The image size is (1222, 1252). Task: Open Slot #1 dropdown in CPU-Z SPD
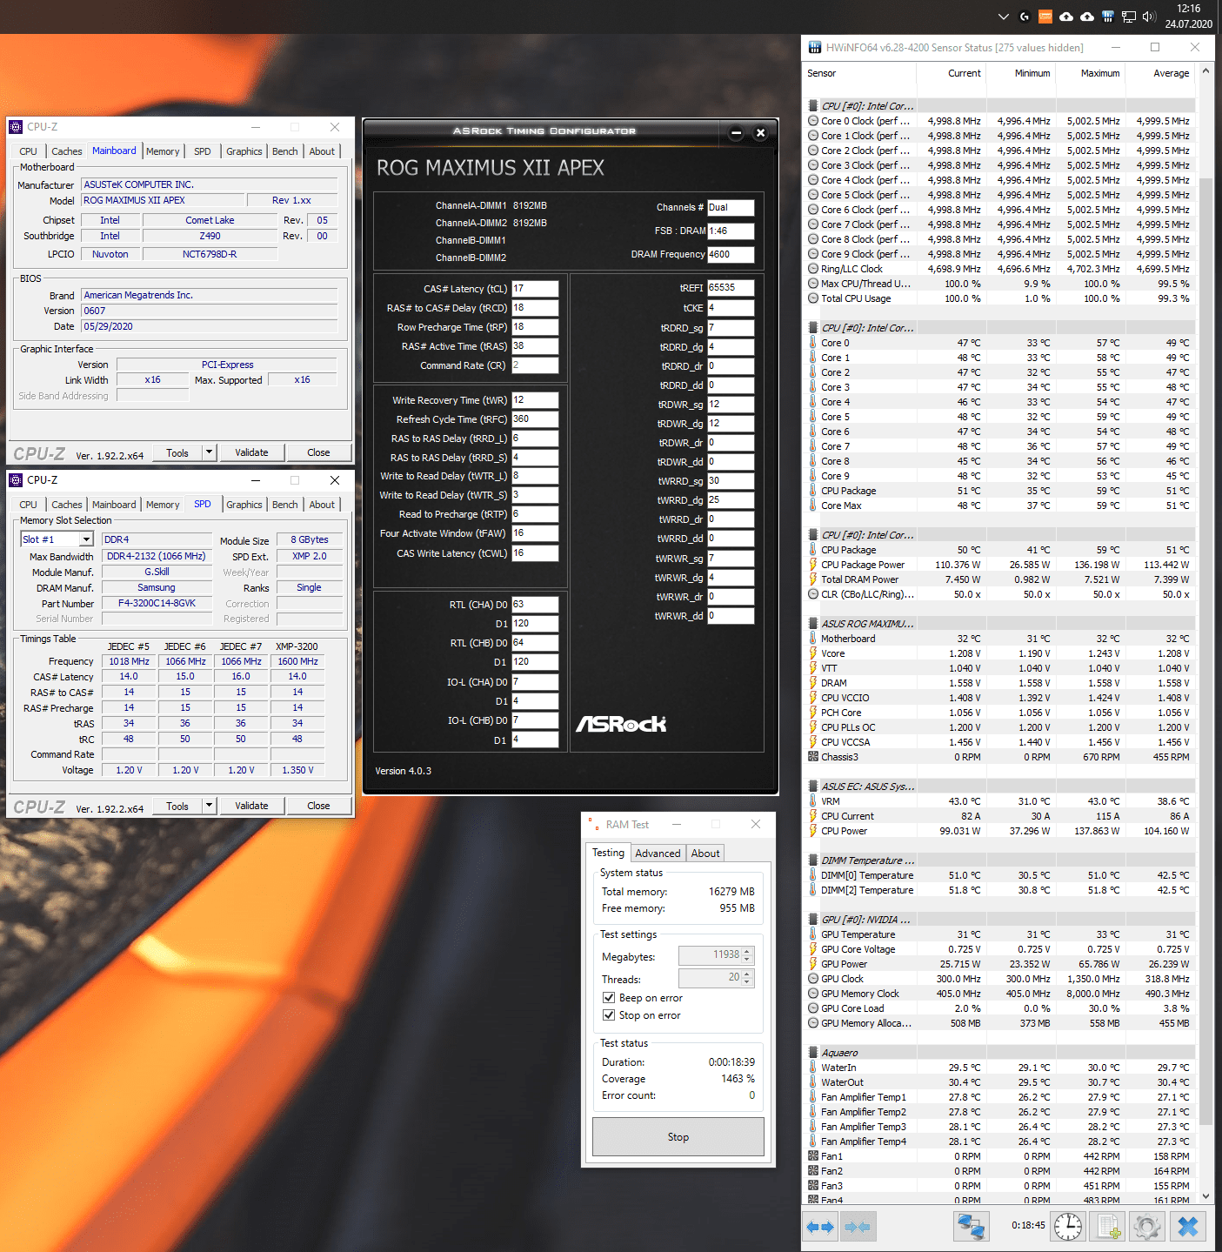[x=86, y=539]
